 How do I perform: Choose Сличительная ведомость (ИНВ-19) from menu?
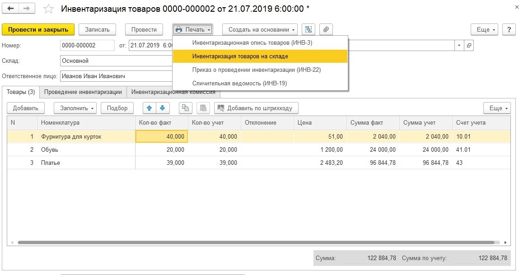(239, 83)
